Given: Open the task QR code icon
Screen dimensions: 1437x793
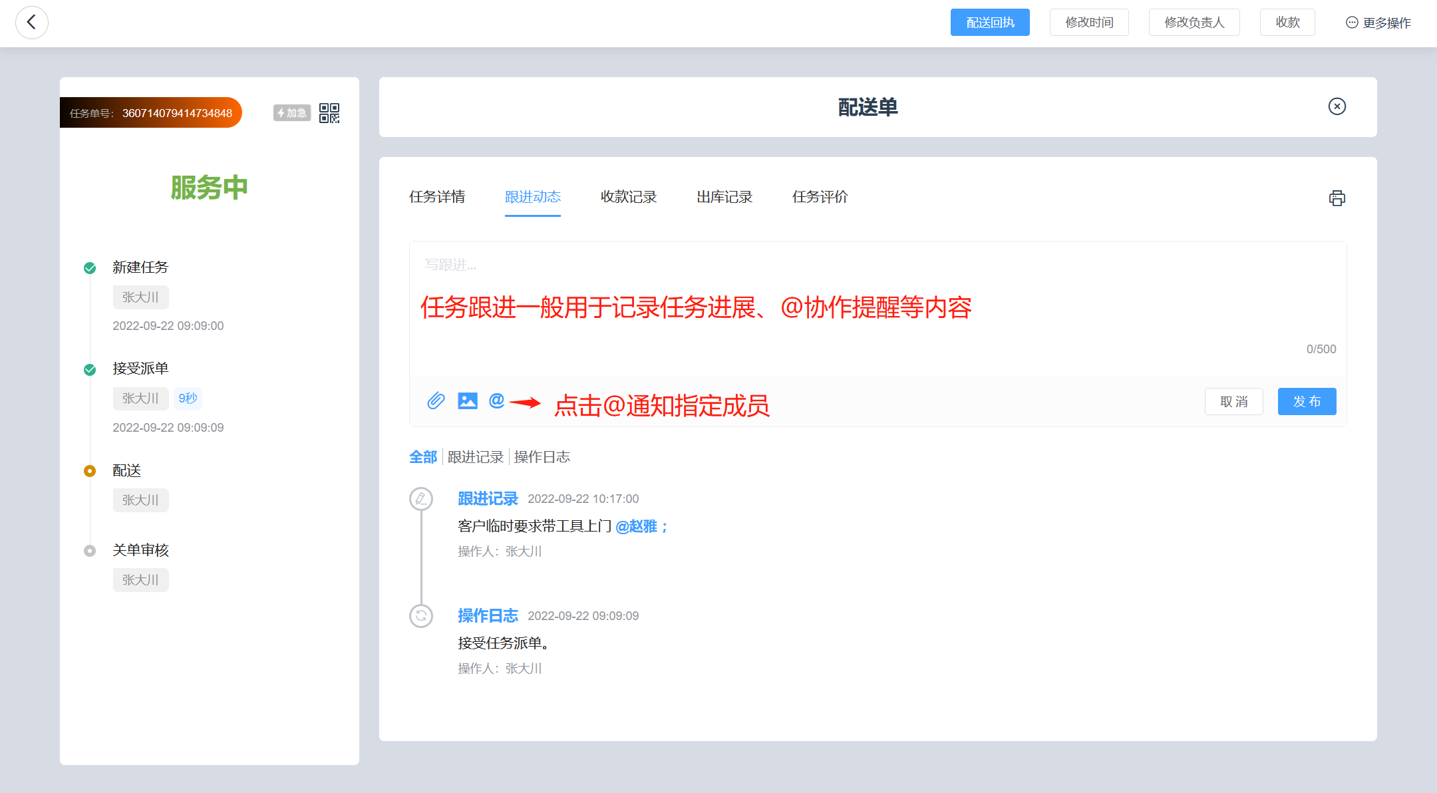Looking at the screenshot, I should coord(329,113).
